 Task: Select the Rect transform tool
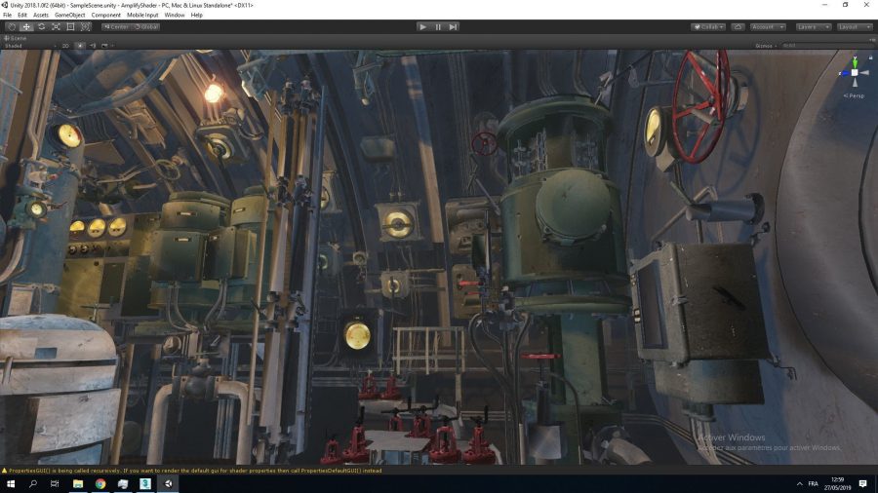pos(70,26)
